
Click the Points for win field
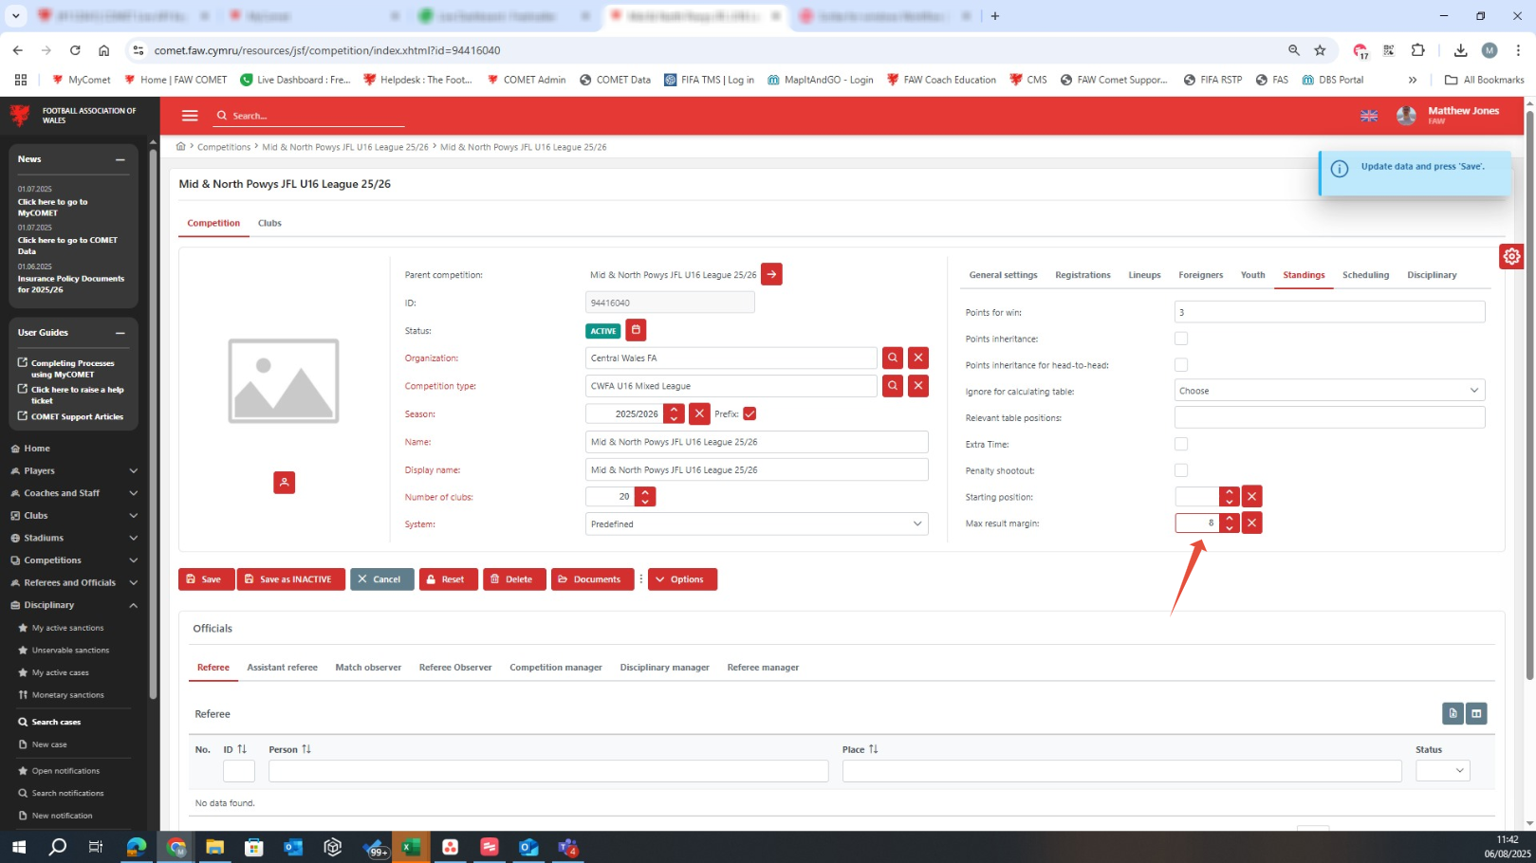click(1329, 312)
